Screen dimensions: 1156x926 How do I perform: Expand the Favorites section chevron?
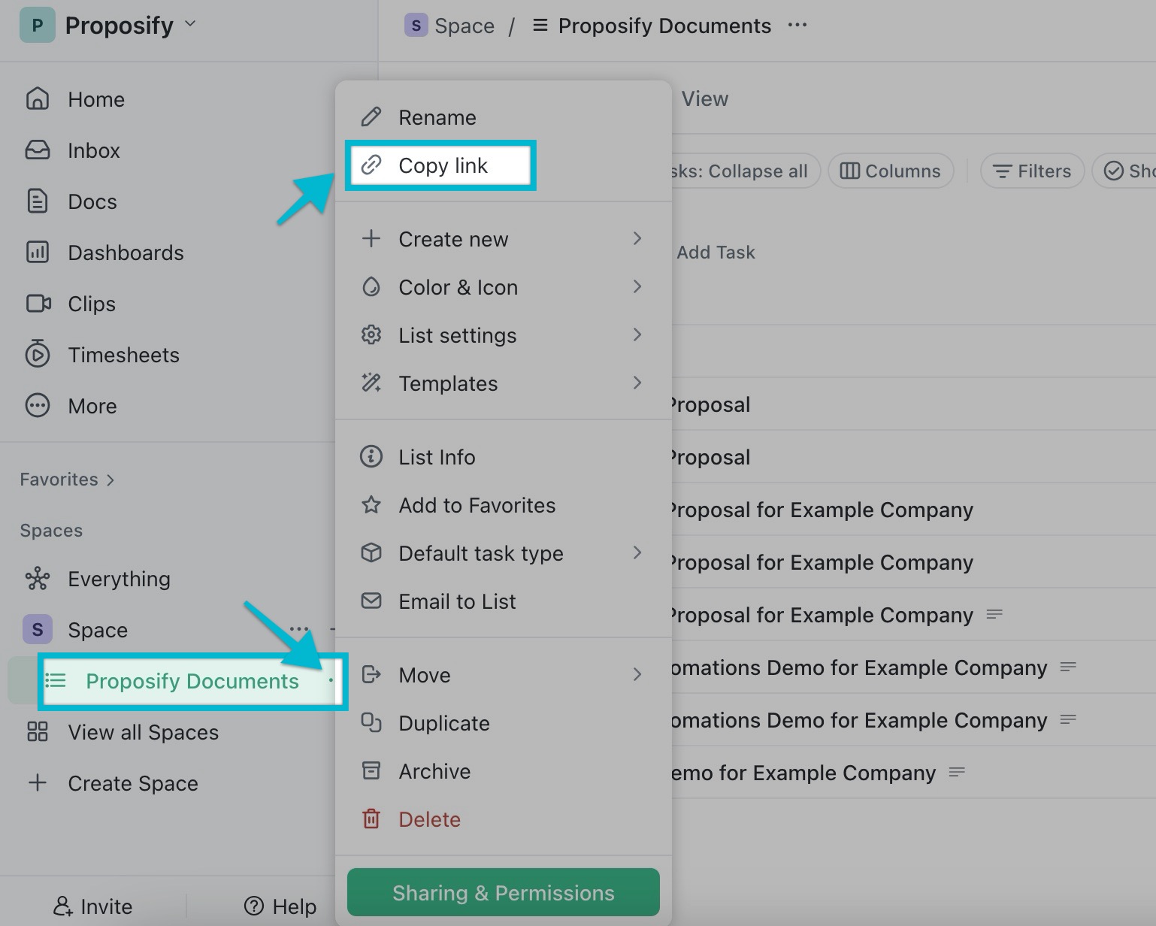pyautogui.click(x=110, y=480)
